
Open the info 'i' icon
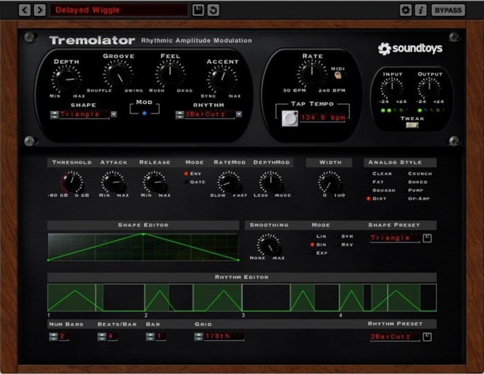420,10
